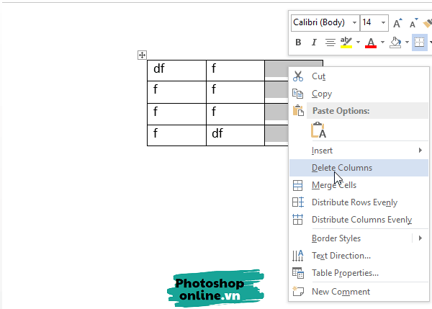Toggle italic formatting in mini toolbar
This screenshot has width=432, height=309.
[x=314, y=43]
